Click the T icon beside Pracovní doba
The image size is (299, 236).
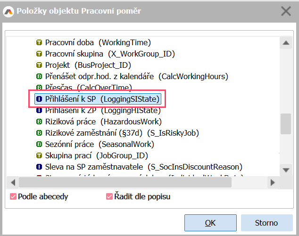tap(40, 42)
